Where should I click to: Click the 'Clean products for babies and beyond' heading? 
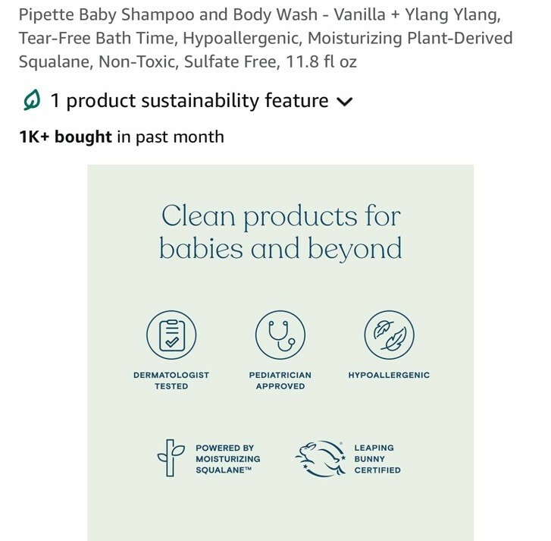[x=280, y=232]
